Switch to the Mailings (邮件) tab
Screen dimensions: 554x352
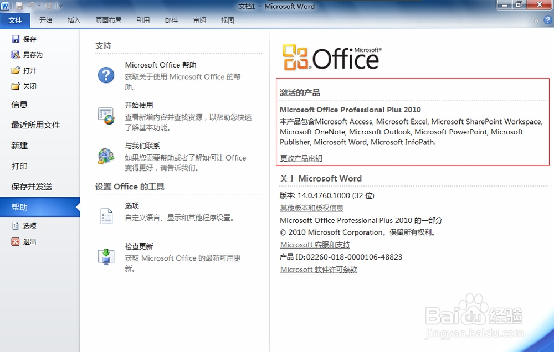pos(171,20)
